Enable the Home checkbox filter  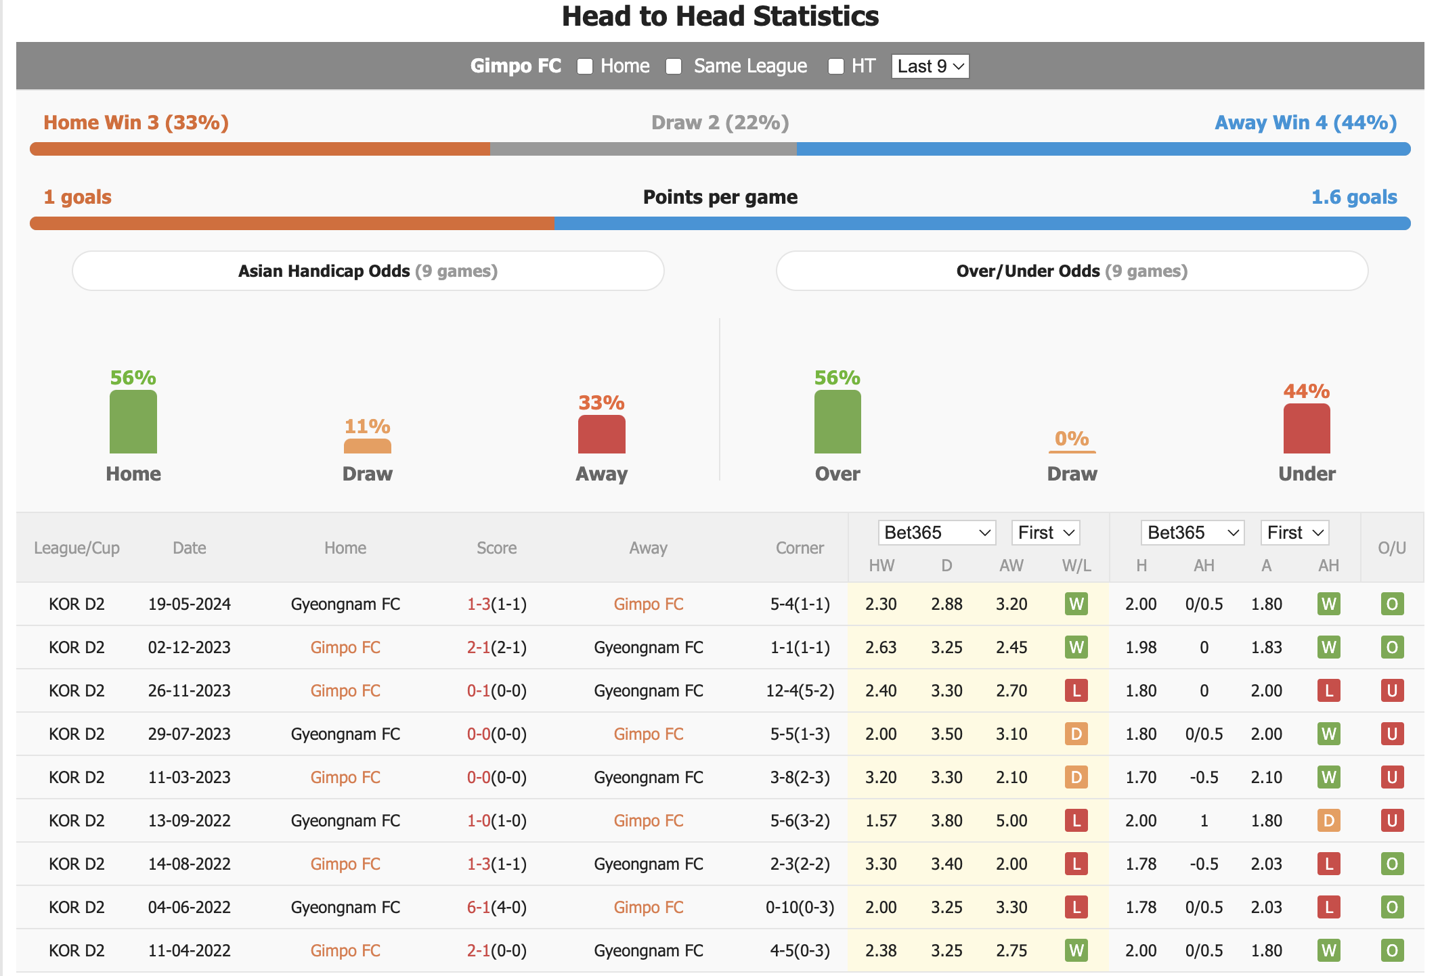pos(585,66)
